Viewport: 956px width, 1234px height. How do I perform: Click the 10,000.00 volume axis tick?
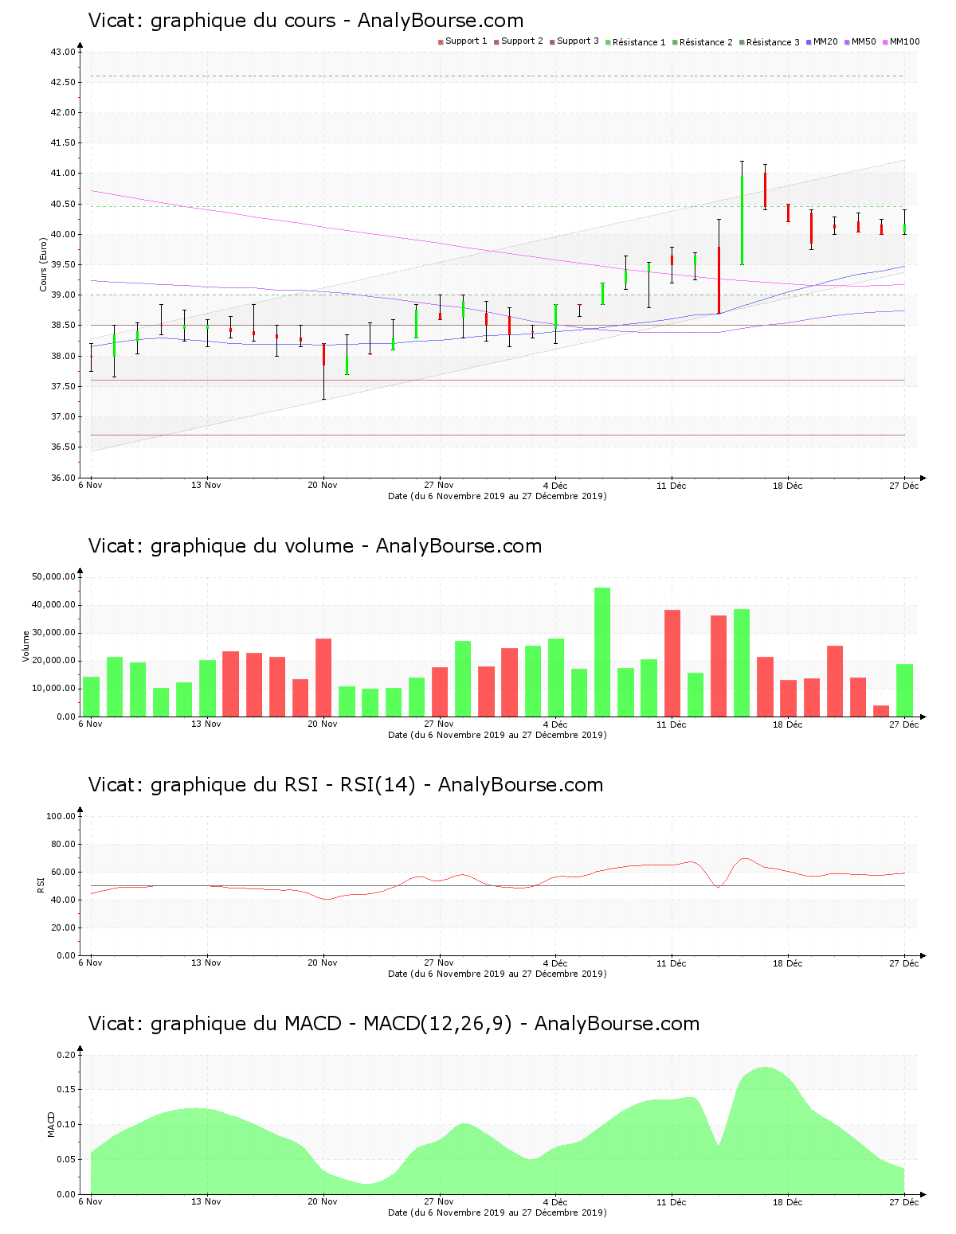coord(54,689)
